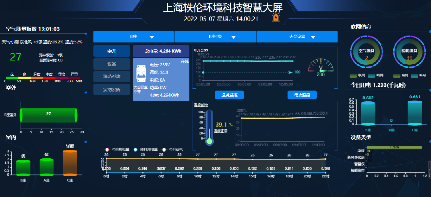Click the 新风净化器 axis label
Viewport: 431px width, 197px height.
point(356,158)
